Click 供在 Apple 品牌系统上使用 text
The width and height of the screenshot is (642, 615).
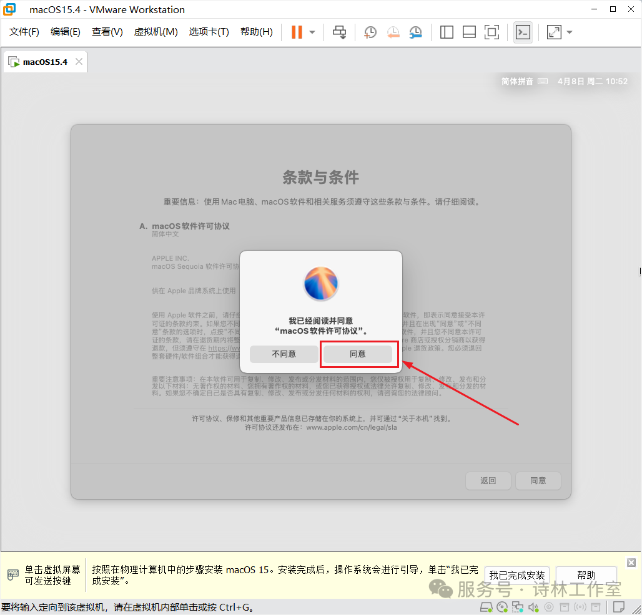click(x=194, y=291)
